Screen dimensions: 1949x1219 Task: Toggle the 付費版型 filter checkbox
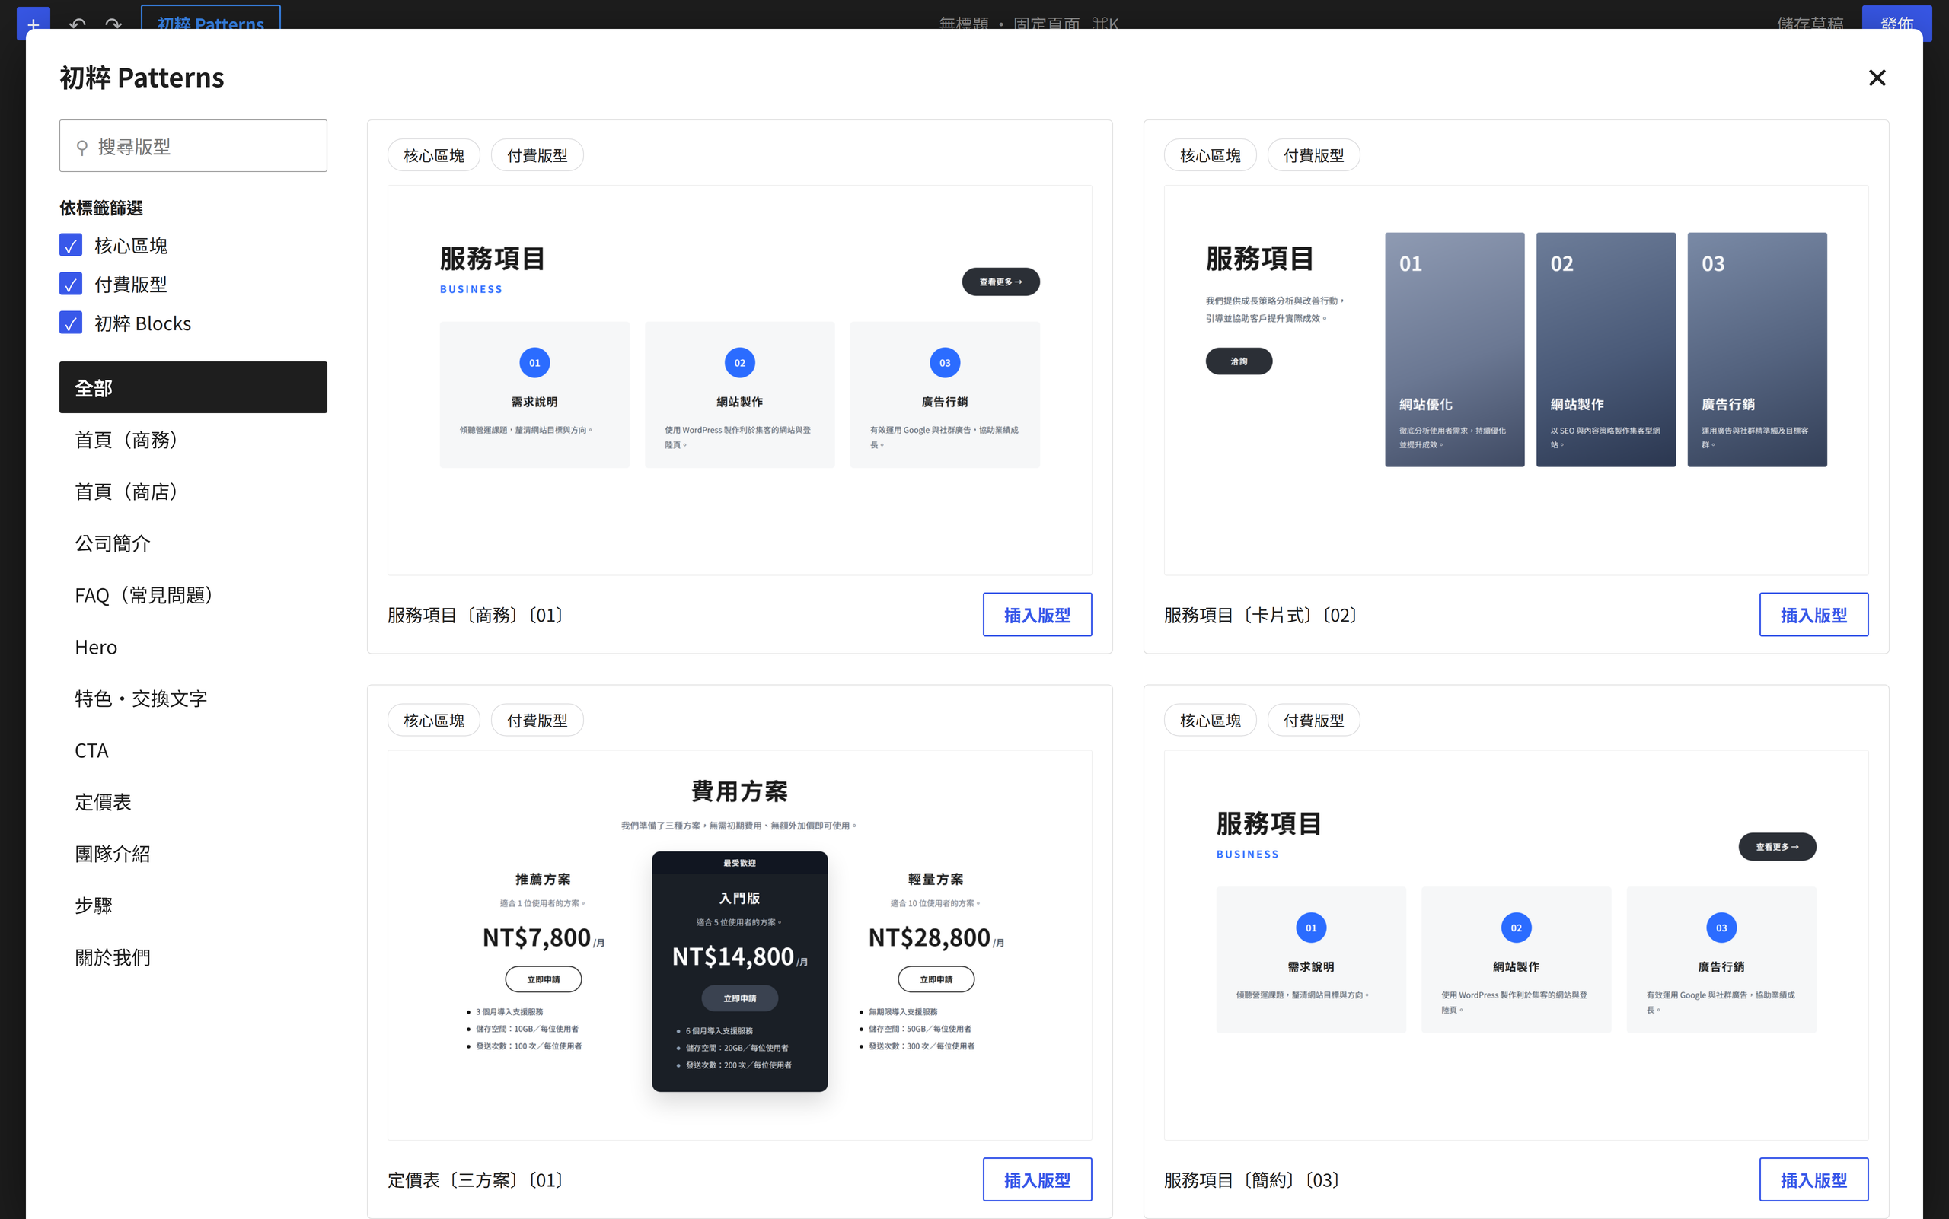pyautogui.click(x=71, y=284)
